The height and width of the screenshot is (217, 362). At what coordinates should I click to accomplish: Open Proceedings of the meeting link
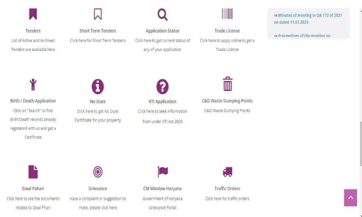coord(304,36)
